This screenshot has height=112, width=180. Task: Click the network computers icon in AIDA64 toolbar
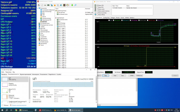click(x=52, y=5)
